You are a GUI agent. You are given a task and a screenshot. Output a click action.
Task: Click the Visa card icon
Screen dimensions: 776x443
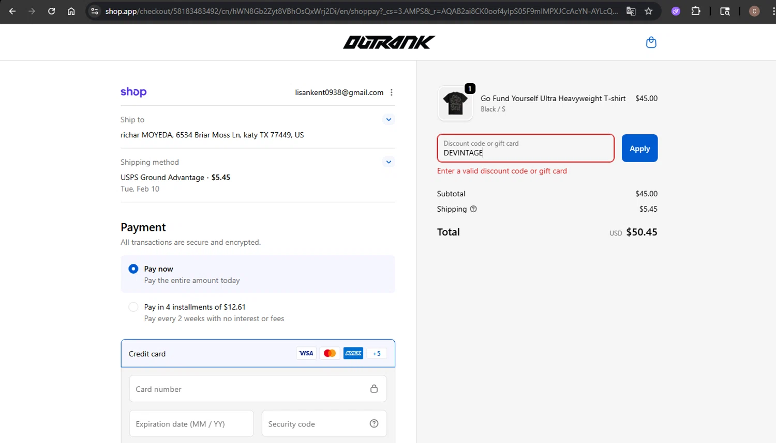point(306,354)
